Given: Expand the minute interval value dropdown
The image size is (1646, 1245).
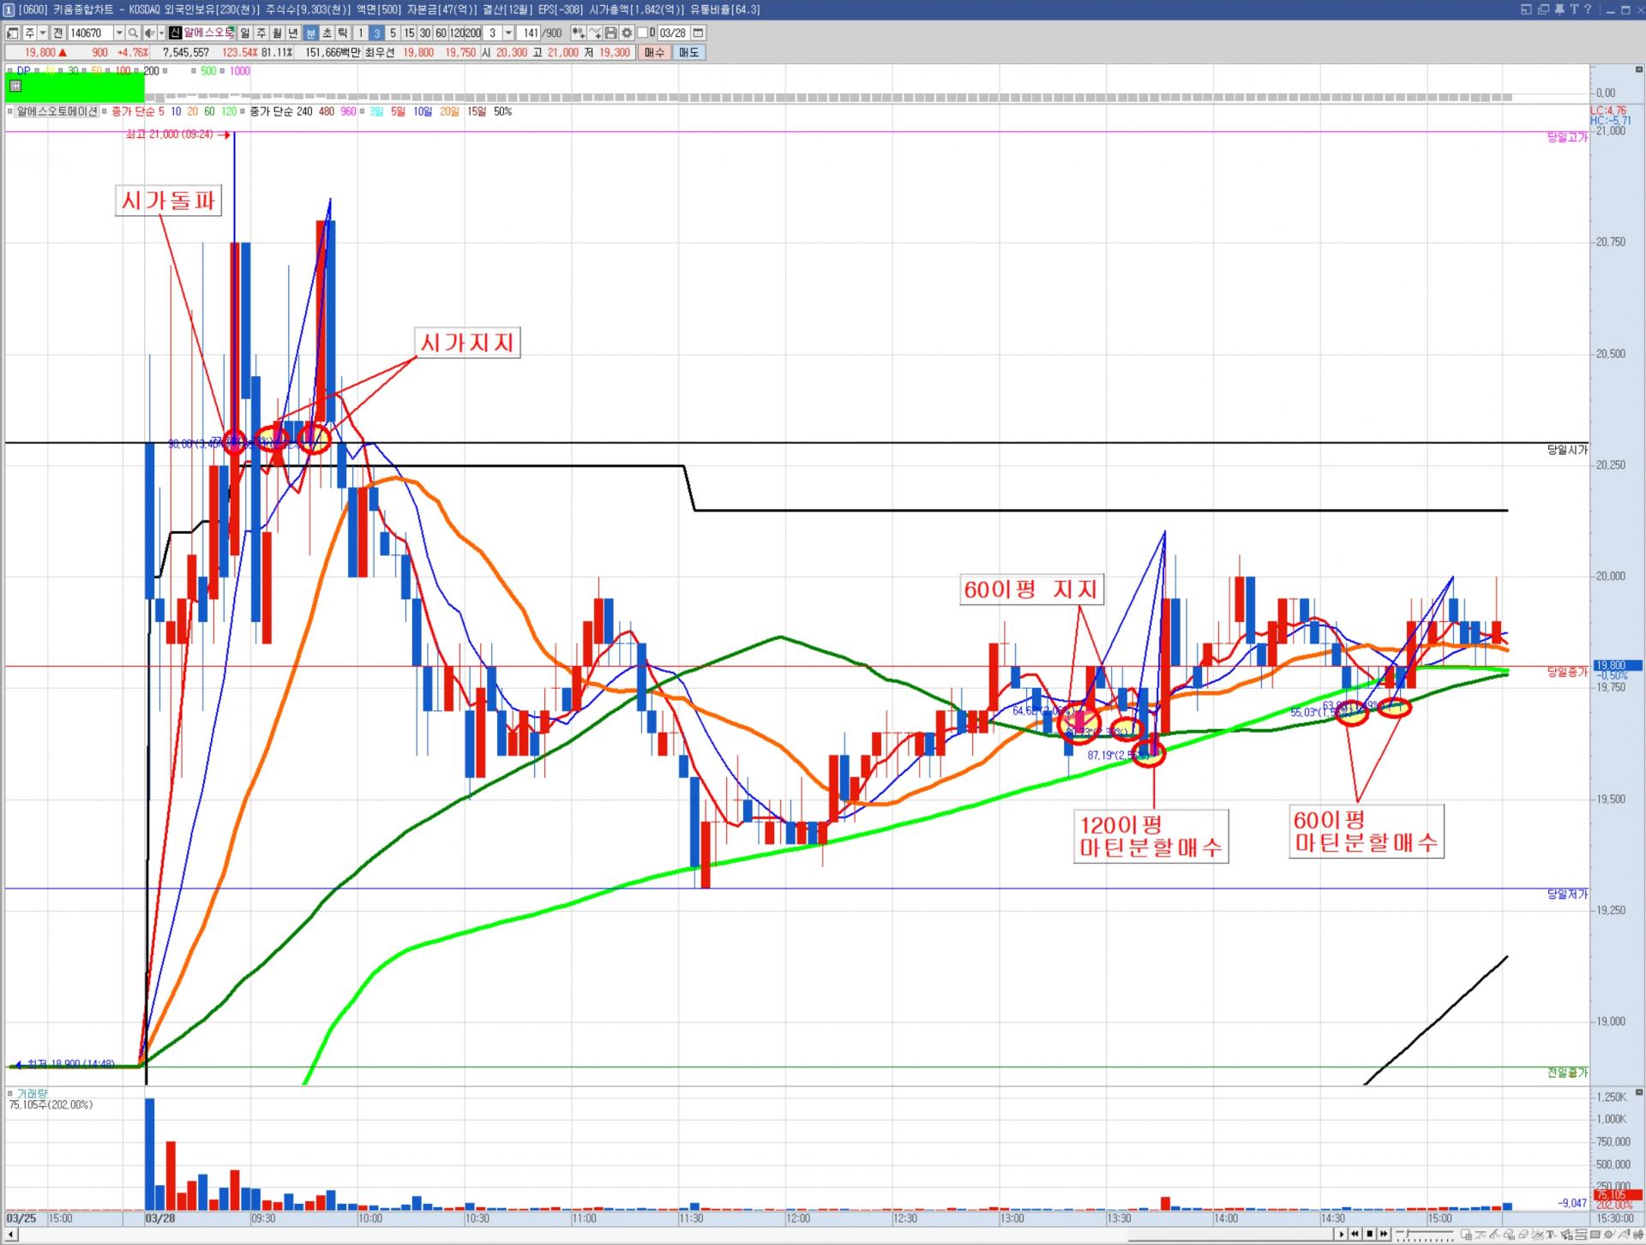Looking at the screenshot, I should click(x=508, y=33).
